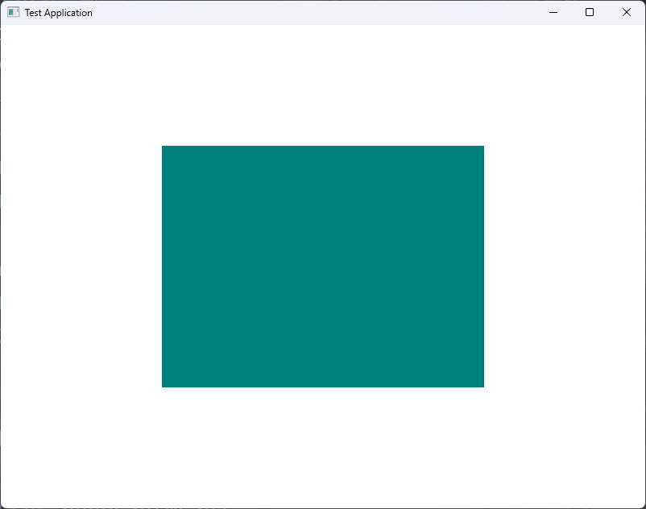The image size is (646, 509).
Task: Click the teal rectangle in the center
Action: 322,267
